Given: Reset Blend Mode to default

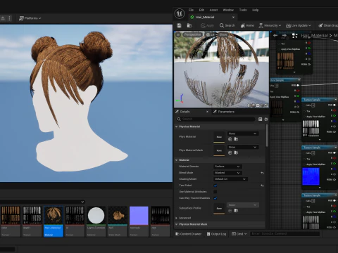Looking at the screenshot, I should coord(262,173).
